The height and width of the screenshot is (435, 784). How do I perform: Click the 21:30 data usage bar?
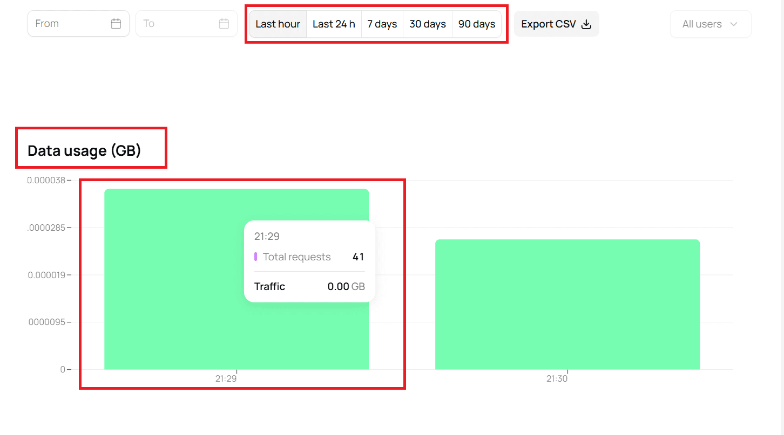click(x=567, y=305)
